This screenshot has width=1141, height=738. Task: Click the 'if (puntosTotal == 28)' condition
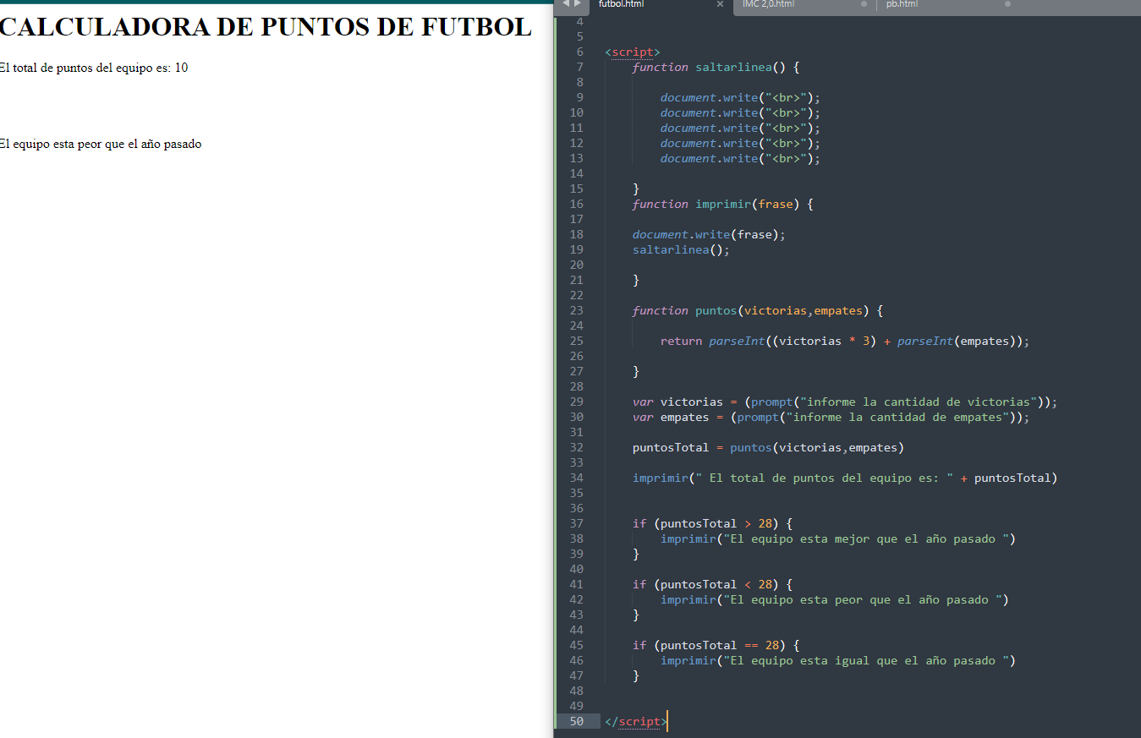coord(716,645)
